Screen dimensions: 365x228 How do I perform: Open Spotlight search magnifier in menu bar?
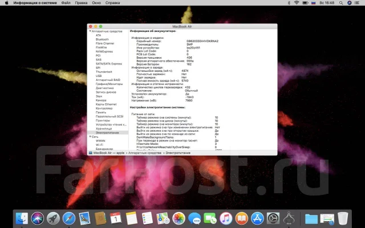(x=341, y=3)
